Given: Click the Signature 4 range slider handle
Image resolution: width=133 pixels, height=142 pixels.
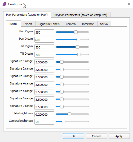Looking at the screenshot, I should [x=62, y=84].
